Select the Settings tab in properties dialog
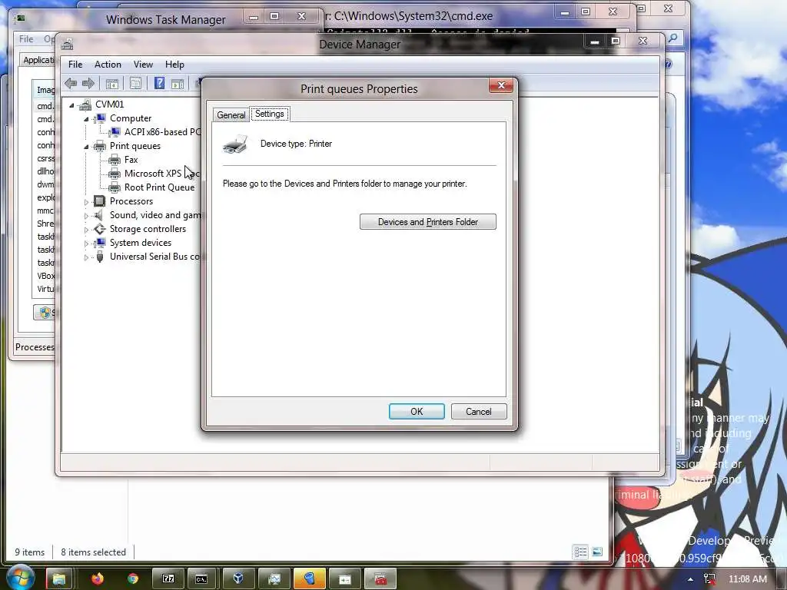The height and width of the screenshot is (590, 787). [x=270, y=114]
